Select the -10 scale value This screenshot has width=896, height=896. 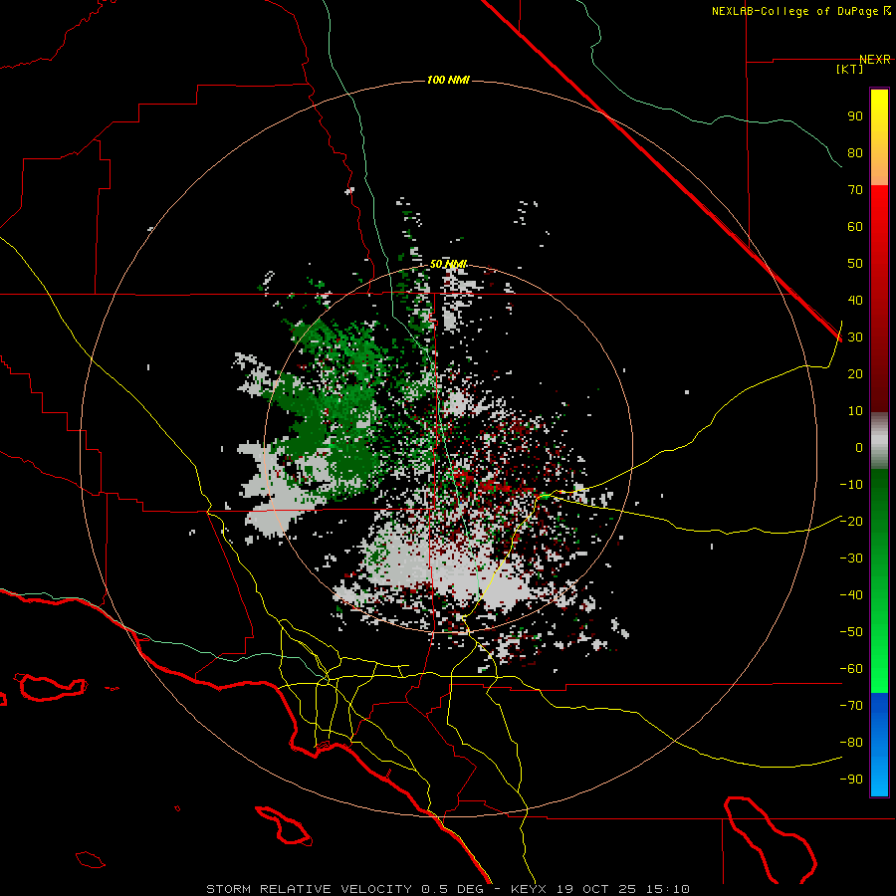[x=851, y=485]
